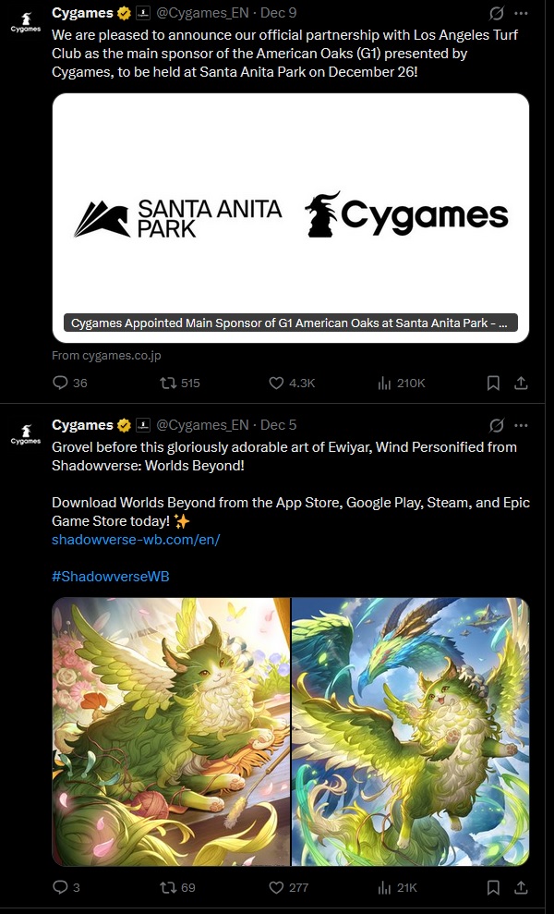554x914 pixels.
Task: Click Cygames profile avatar on first post
Action: pyautogui.click(x=26, y=22)
